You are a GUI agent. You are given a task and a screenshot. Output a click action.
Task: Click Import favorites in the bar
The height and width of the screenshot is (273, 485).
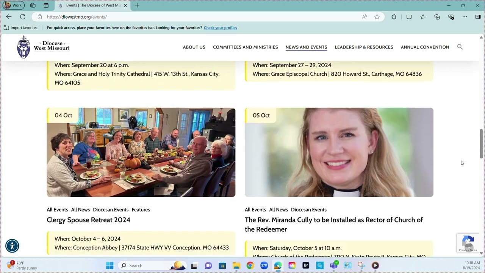(20, 28)
